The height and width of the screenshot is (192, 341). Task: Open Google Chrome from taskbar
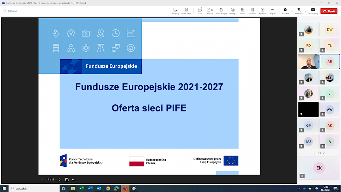tap(108, 188)
